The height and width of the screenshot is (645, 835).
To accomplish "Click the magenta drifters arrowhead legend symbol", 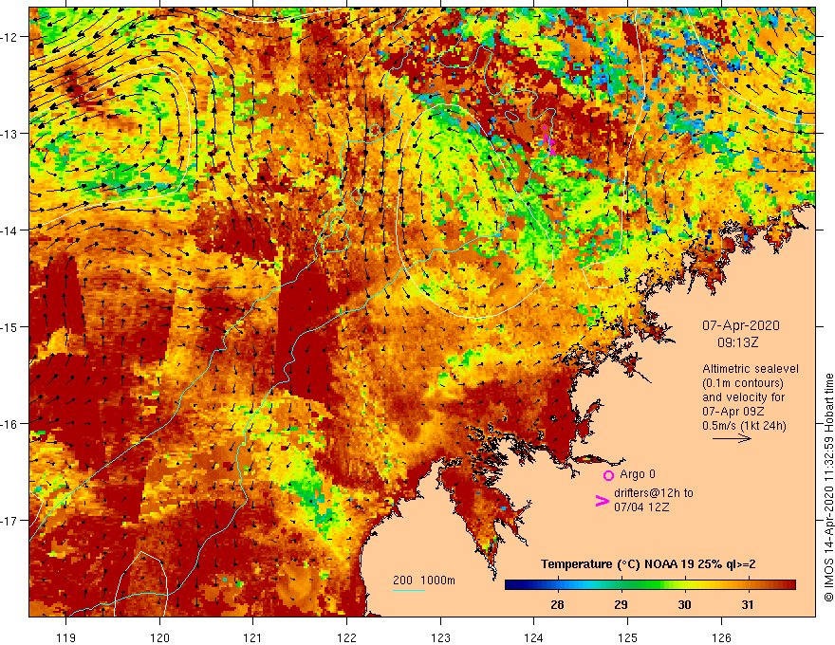I will (x=602, y=501).
